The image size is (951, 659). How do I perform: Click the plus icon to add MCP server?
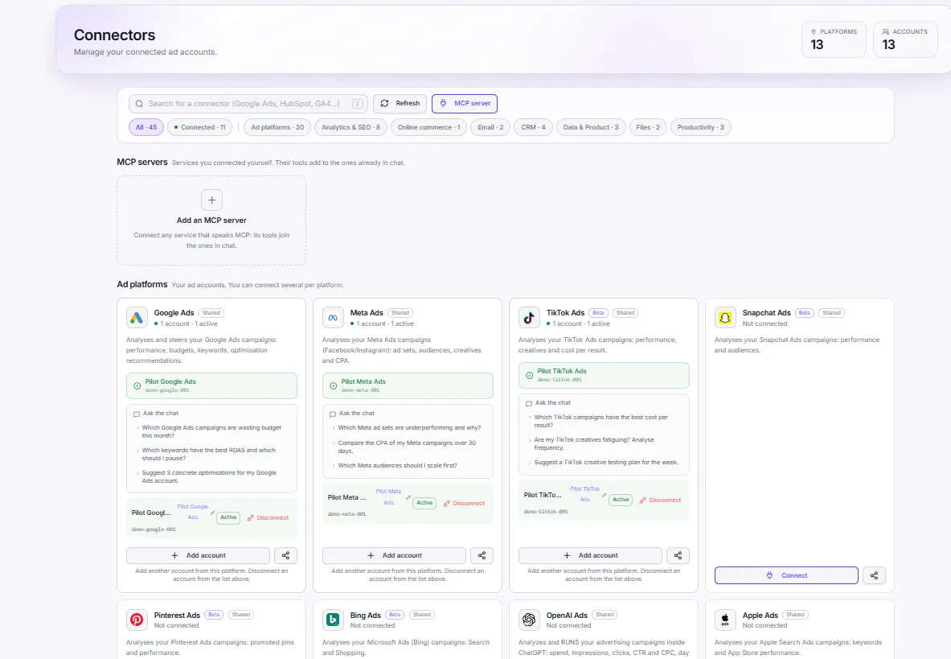pyautogui.click(x=211, y=200)
